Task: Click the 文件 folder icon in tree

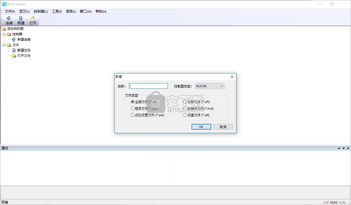Action: tap(9, 45)
